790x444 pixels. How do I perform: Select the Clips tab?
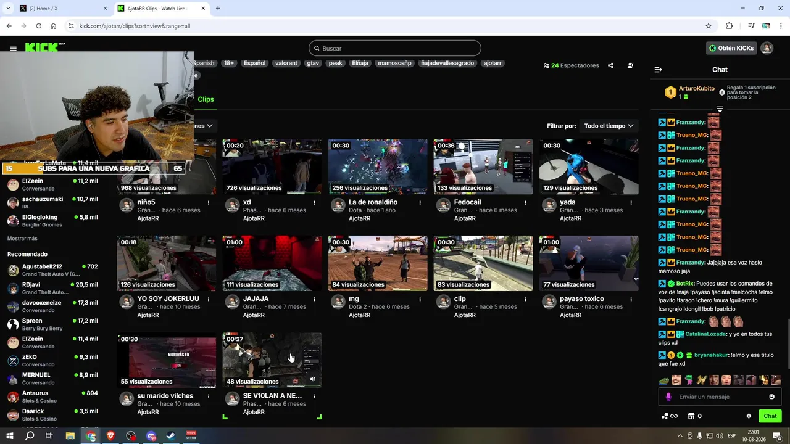(206, 99)
